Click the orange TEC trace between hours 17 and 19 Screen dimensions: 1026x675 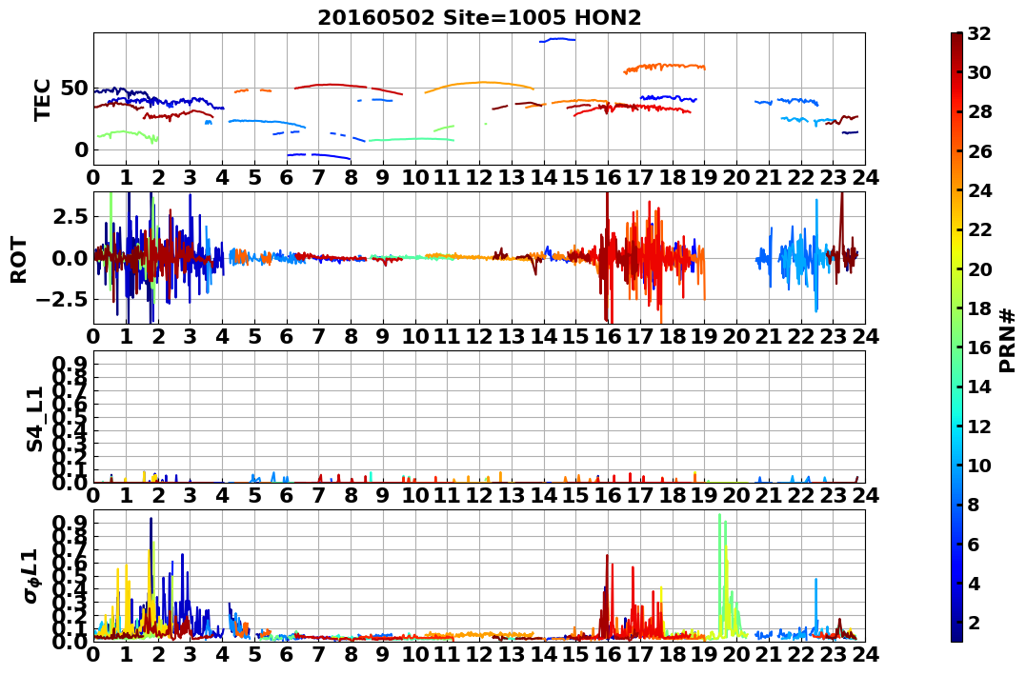[x=664, y=68]
